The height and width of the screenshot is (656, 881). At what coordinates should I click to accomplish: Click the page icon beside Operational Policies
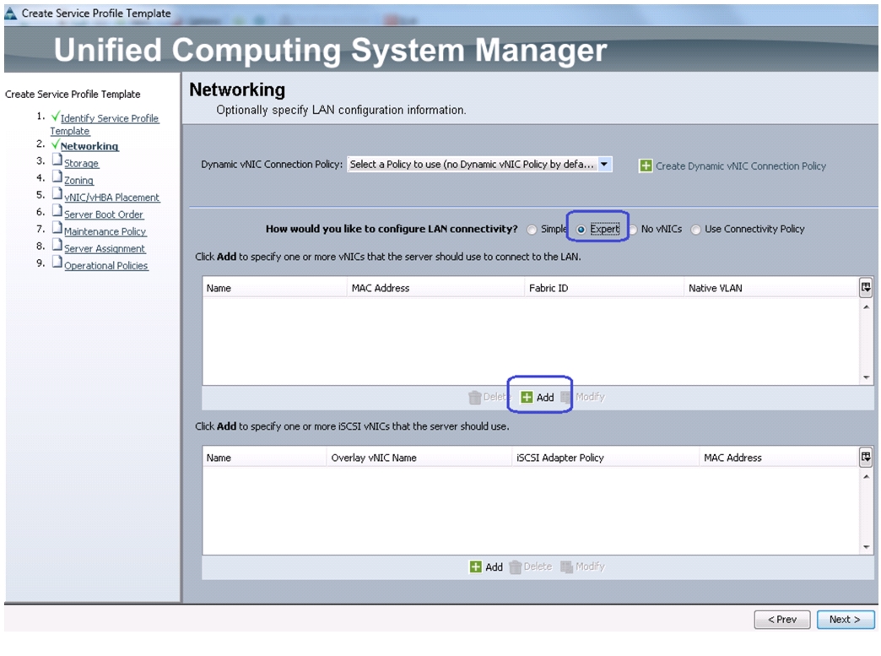57,262
